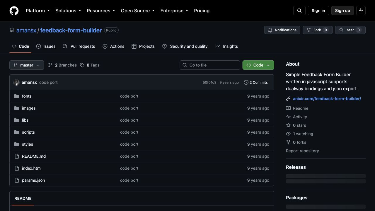This screenshot has width=375, height=211.
Task: Open the feedback-form-builder repo link
Action: pos(71,30)
